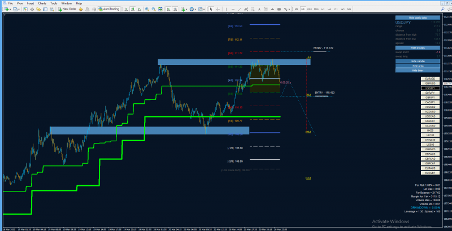
Task: Select the cursor arrow tool
Action: 211,9
